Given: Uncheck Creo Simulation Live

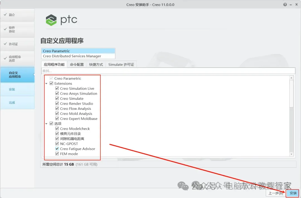Looking at the screenshot, I should [x=57, y=88].
